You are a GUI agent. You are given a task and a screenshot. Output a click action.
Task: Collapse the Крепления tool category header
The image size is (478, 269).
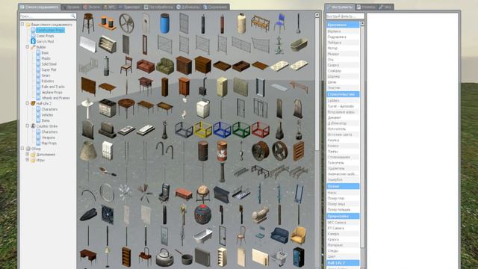(x=343, y=25)
